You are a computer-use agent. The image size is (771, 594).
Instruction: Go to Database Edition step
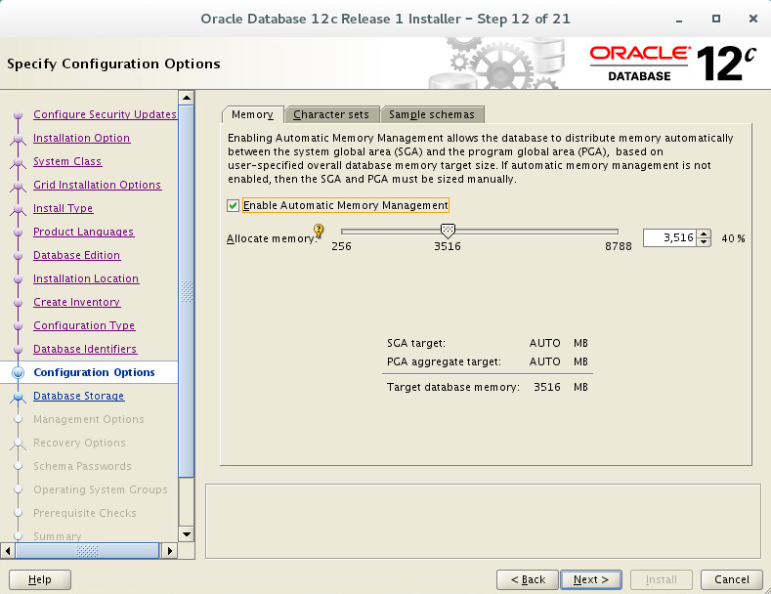pyautogui.click(x=76, y=255)
